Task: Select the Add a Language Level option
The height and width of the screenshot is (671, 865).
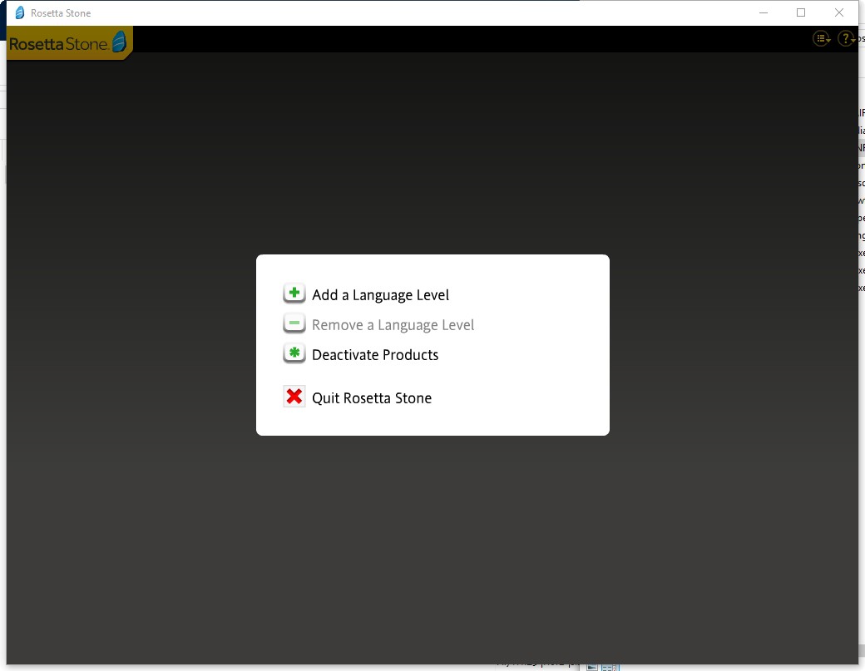Action: click(380, 295)
